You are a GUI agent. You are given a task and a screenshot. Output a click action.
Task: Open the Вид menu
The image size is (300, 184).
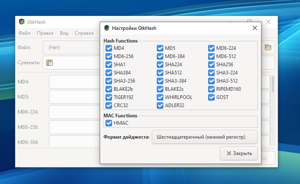tap(64, 33)
